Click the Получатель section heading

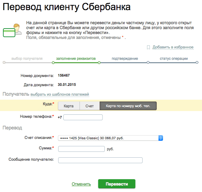[16, 94]
